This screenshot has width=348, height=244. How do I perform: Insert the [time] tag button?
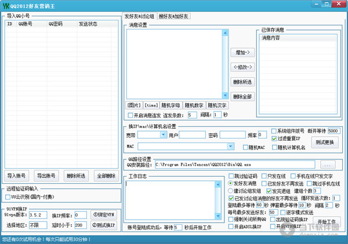pyautogui.click(x=151, y=105)
